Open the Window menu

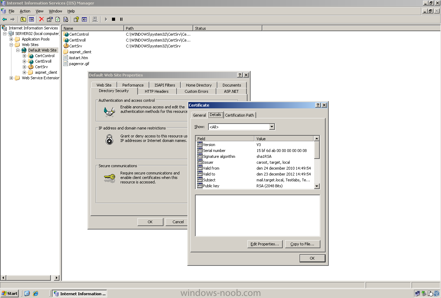pos(55,11)
